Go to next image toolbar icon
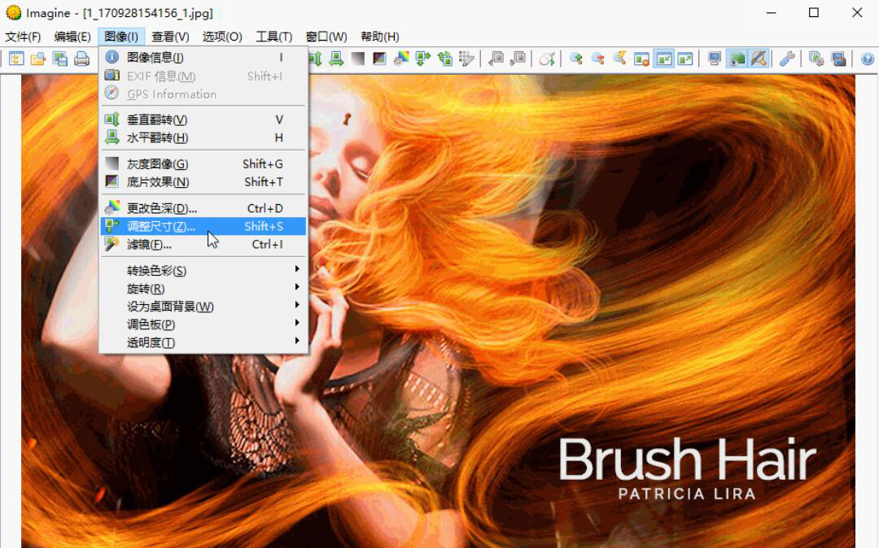 click(x=518, y=59)
